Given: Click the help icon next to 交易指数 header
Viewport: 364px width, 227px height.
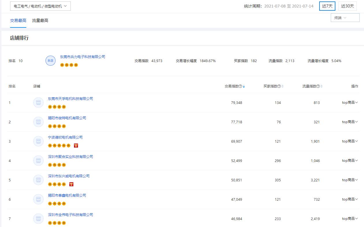Looking at the screenshot, I should (x=240, y=86).
